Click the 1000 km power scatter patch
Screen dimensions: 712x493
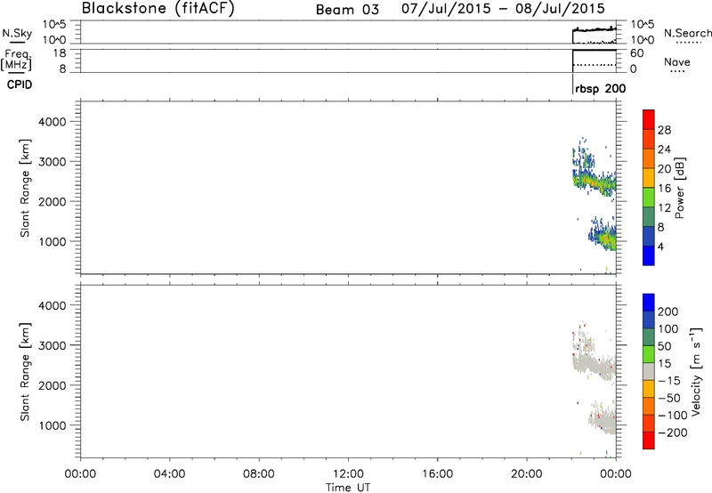(603, 236)
